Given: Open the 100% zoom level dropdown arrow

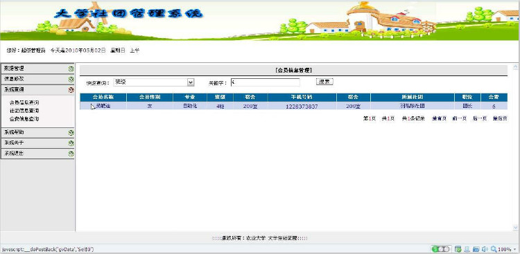Looking at the screenshot, I should point(515,249).
